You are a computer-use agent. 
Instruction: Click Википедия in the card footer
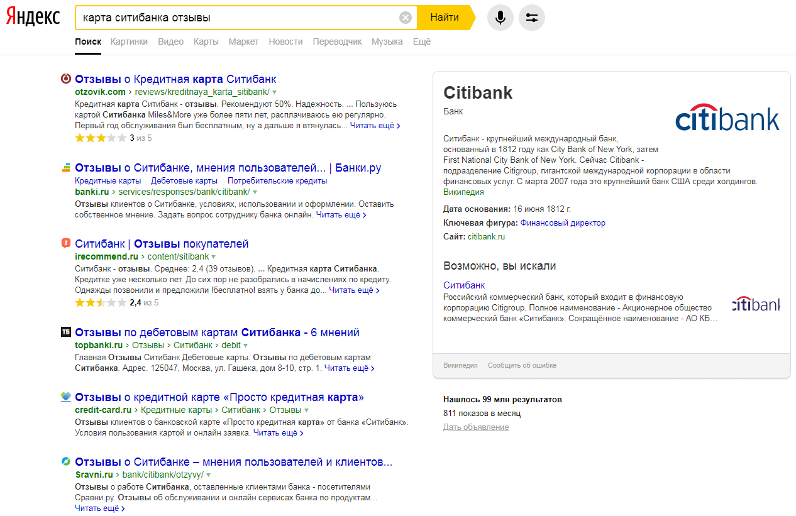[x=460, y=365]
